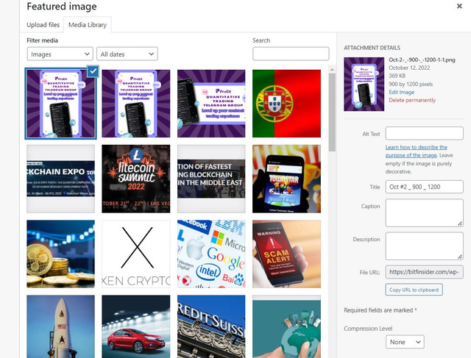Click the Edit Image link
This screenshot has width=471, height=358.
coord(401,92)
